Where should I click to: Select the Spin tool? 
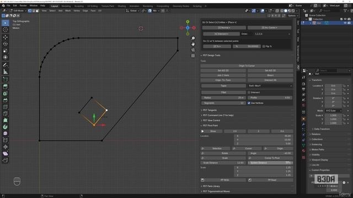point(5,127)
